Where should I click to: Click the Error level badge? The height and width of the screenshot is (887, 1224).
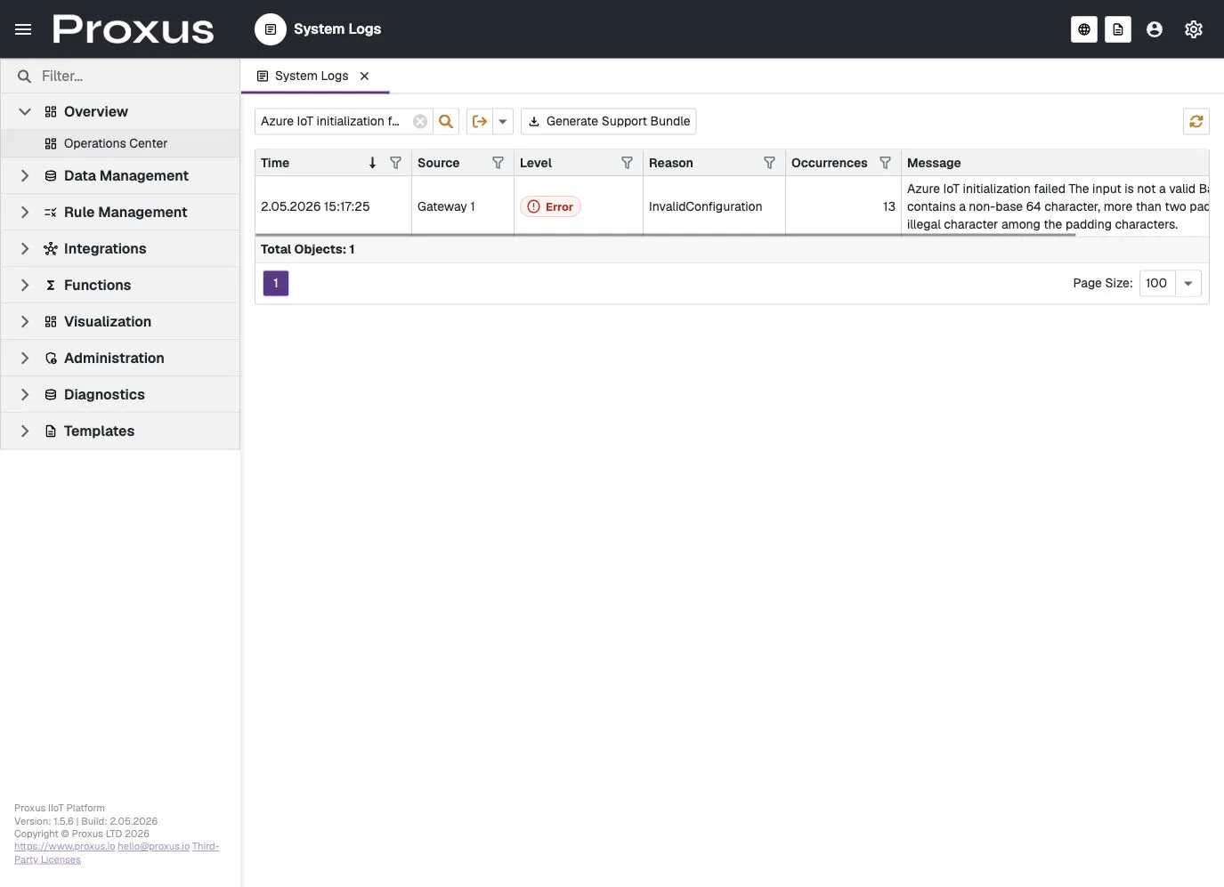pyautogui.click(x=550, y=207)
